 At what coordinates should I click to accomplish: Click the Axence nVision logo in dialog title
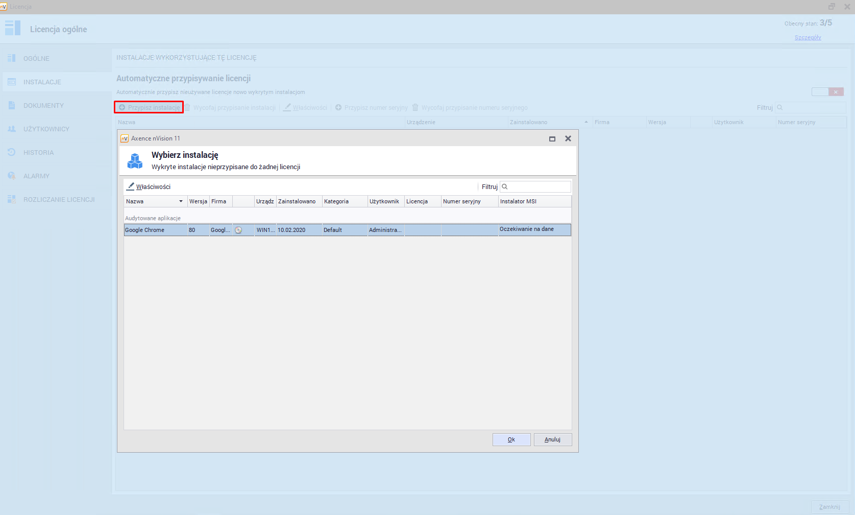point(124,138)
